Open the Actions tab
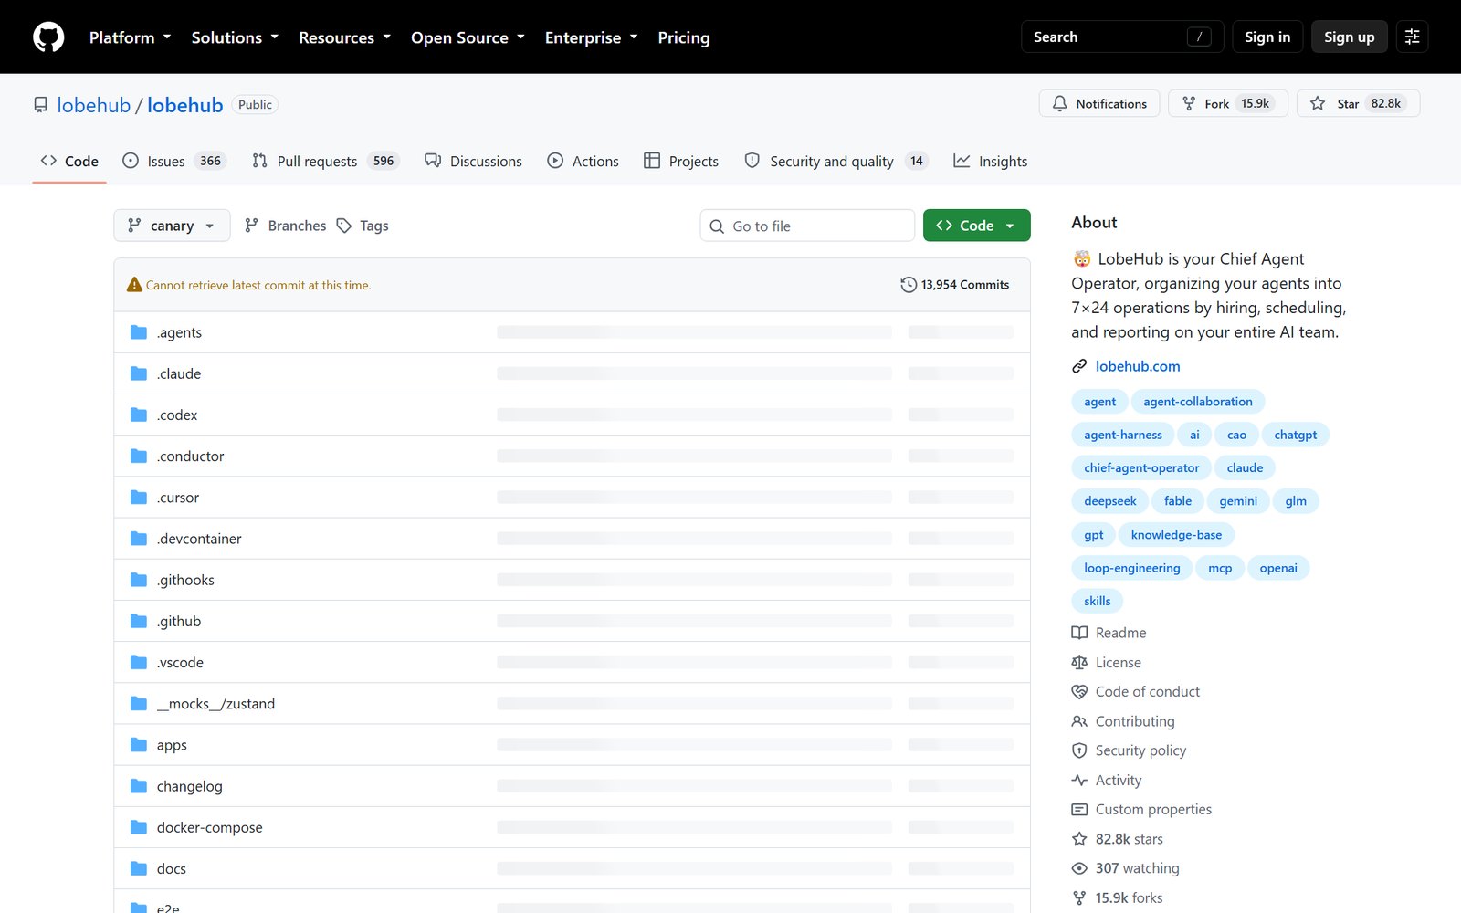 pyautogui.click(x=583, y=161)
